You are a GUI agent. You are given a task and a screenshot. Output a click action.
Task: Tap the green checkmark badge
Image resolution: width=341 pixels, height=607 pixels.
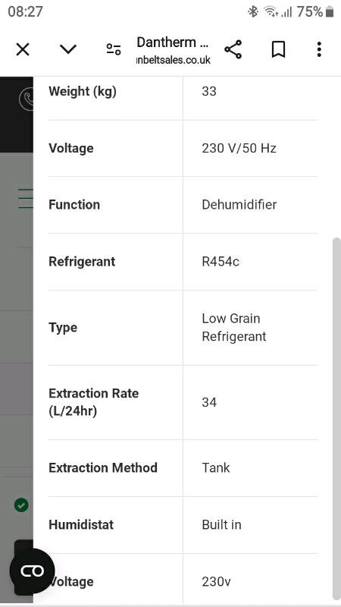tap(21, 505)
